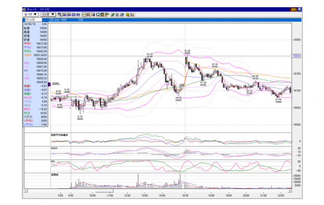324x205 pixels.
Task: Click the 16800 price marker on axis
Action: click(x=296, y=56)
